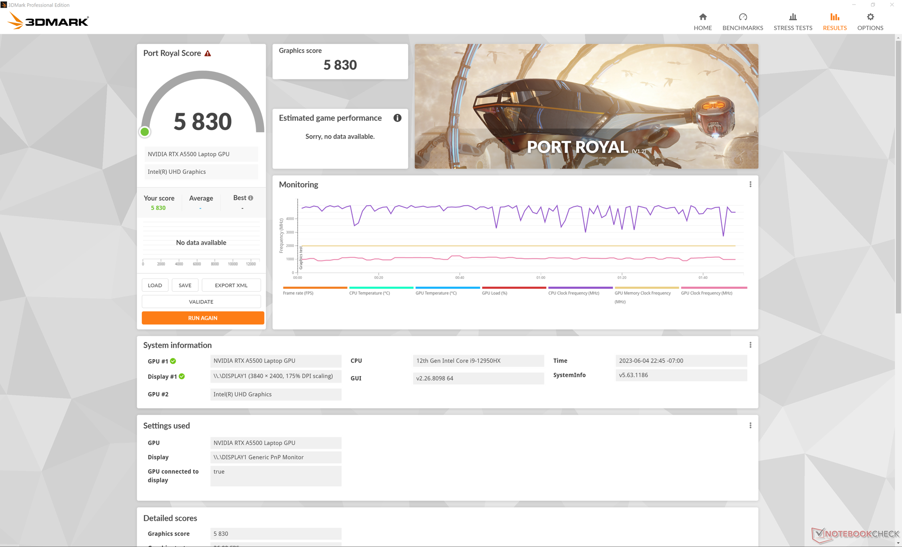902x547 pixels.
Task: Switch to the Results tab
Action: pos(834,22)
